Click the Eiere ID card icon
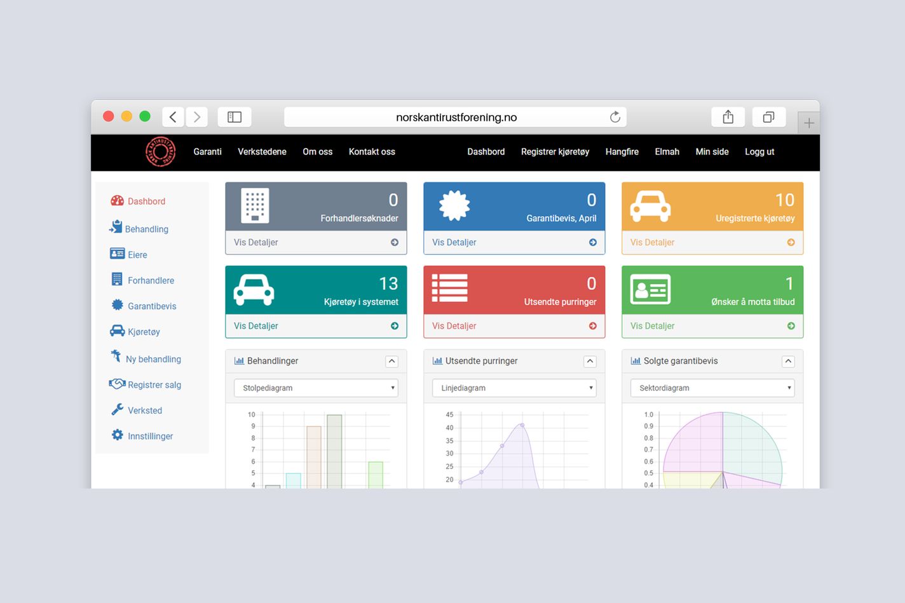This screenshot has width=905, height=603. click(117, 254)
